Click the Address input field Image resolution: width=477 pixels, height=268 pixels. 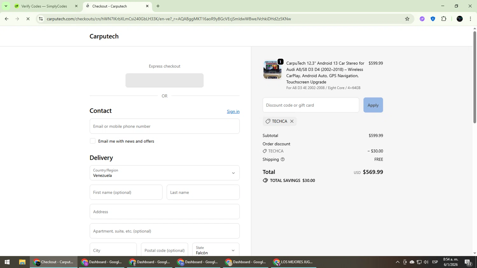coord(164,211)
